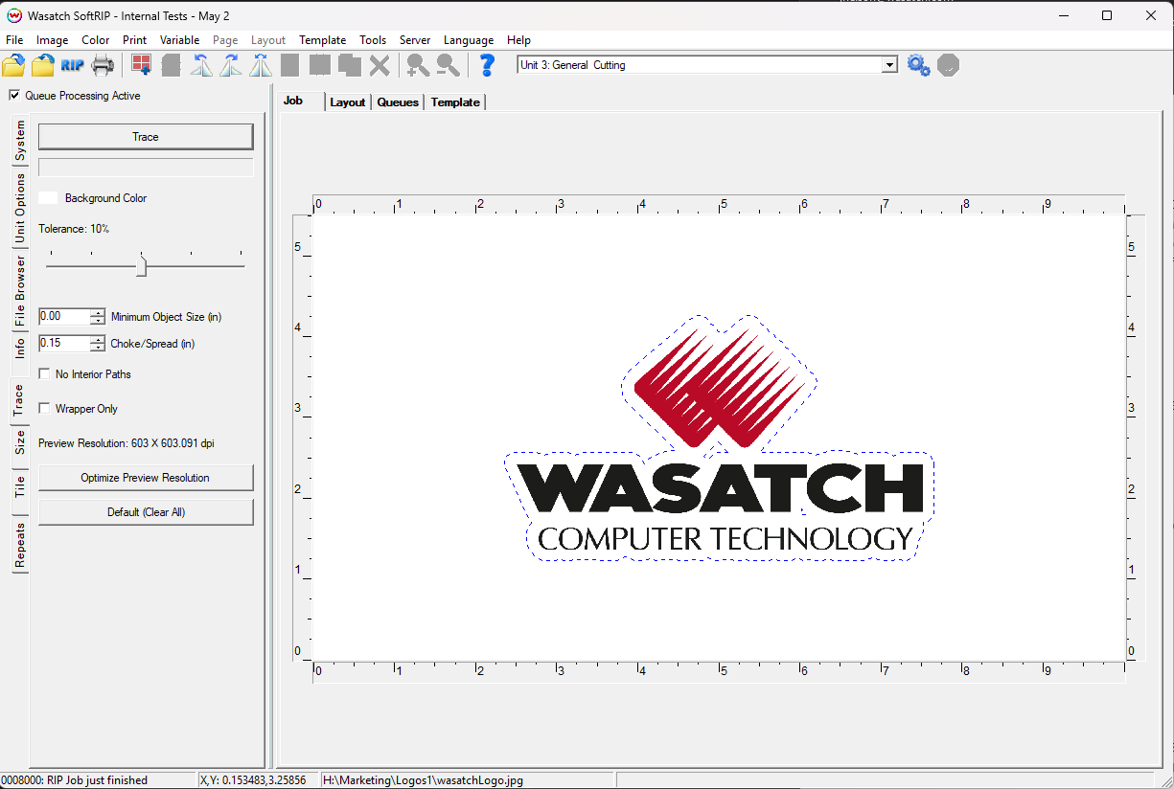Click the Trace button
The height and width of the screenshot is (789, 1174).
tap(146, 137)
